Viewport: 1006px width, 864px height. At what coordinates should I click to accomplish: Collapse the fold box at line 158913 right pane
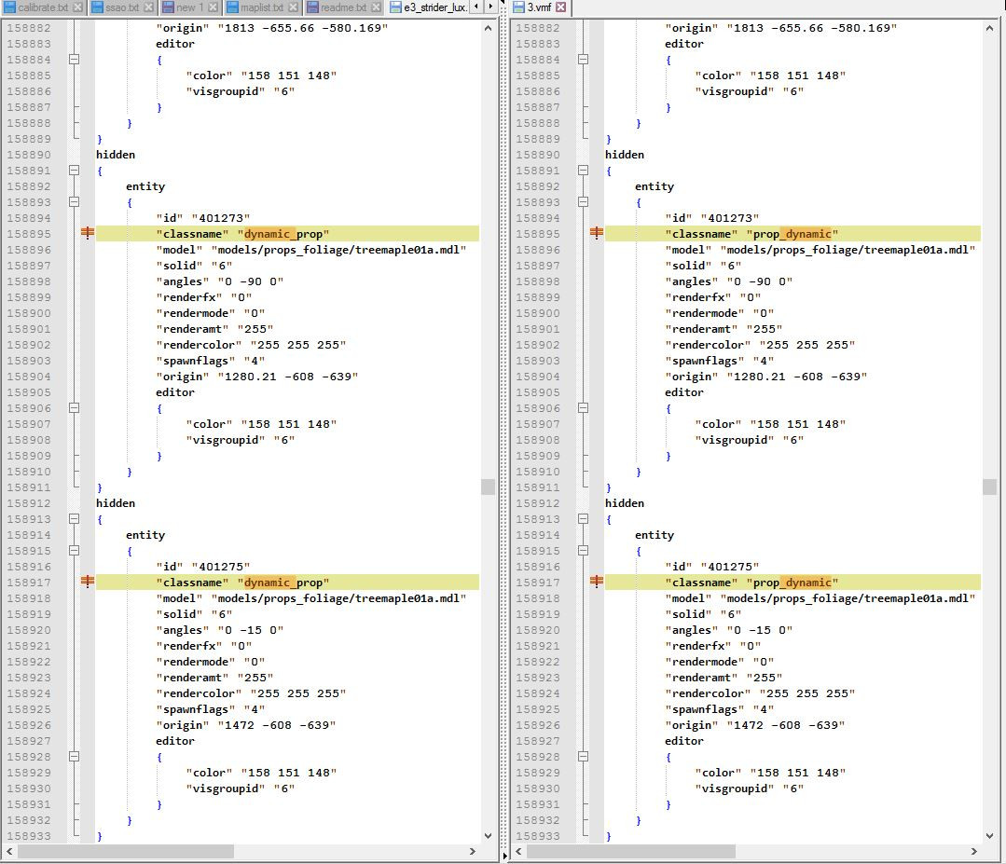tap(585, 518)
